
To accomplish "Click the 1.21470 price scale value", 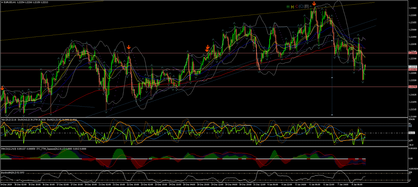I will click(x=413, y=102).
